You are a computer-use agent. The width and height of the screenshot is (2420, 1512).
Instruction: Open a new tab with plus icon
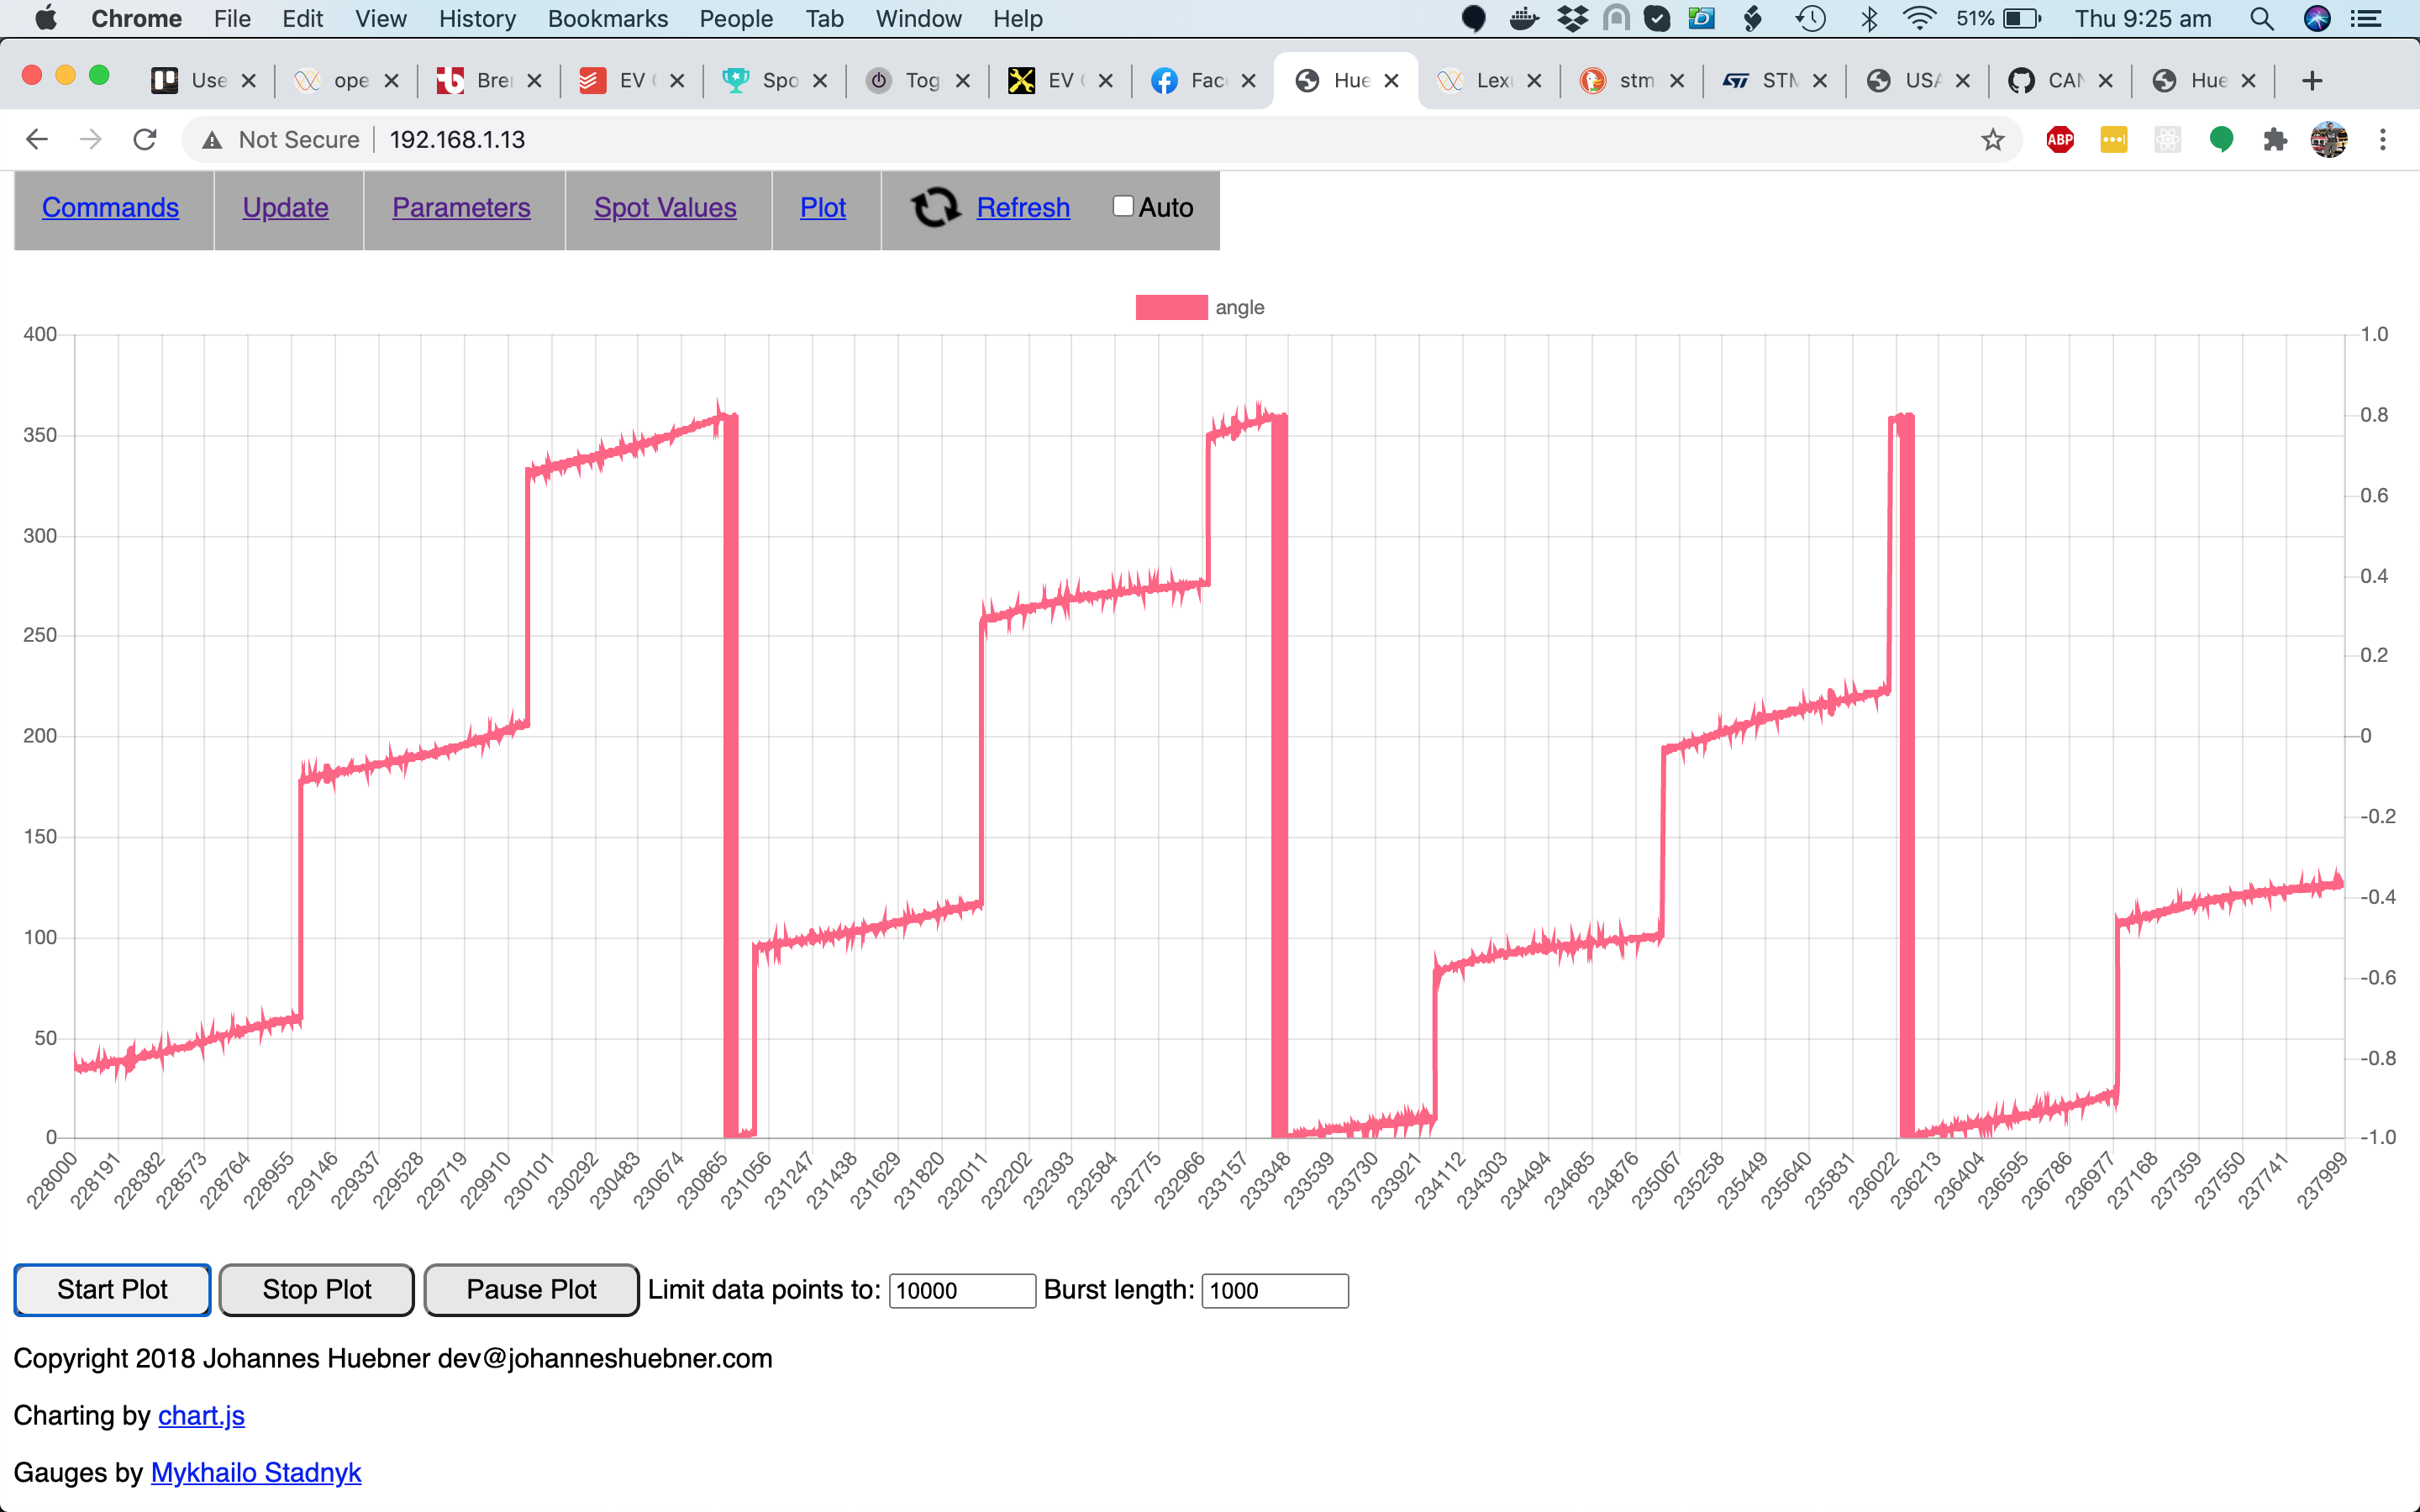click(x=2311, y=81)
